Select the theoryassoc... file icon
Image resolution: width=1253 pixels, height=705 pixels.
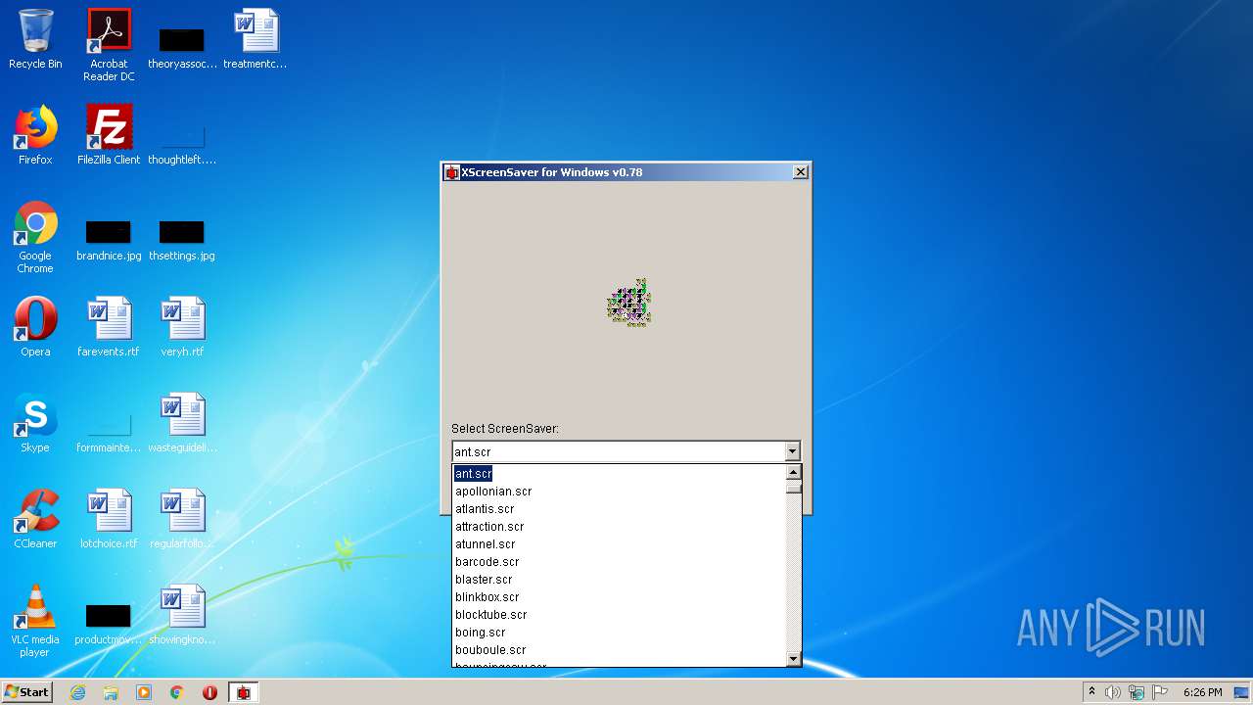182,47
